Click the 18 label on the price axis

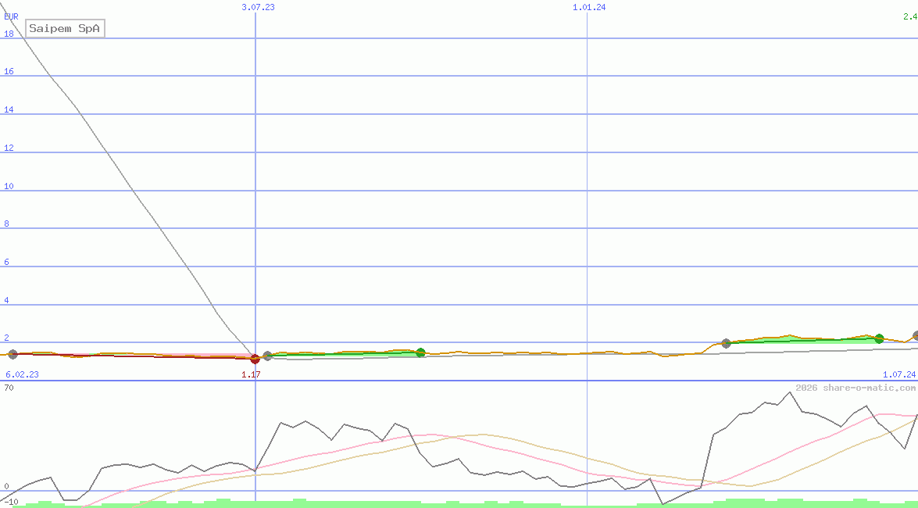click(9, 34)
